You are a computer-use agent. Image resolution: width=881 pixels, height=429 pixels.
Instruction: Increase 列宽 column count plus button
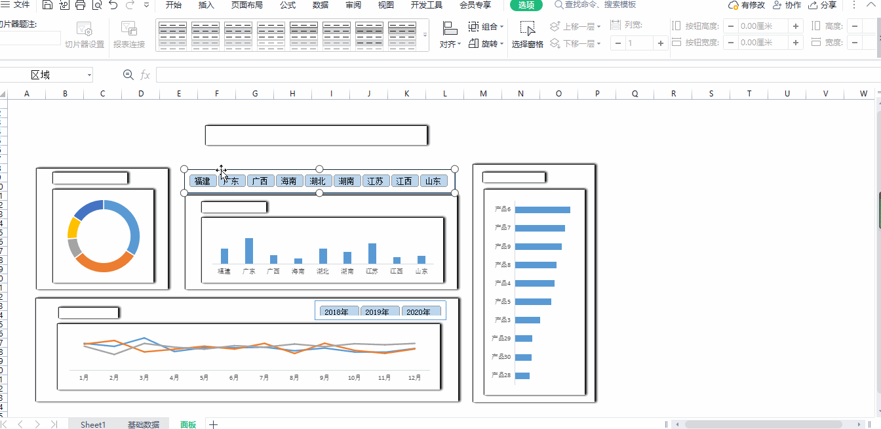[x=660, y=43]
